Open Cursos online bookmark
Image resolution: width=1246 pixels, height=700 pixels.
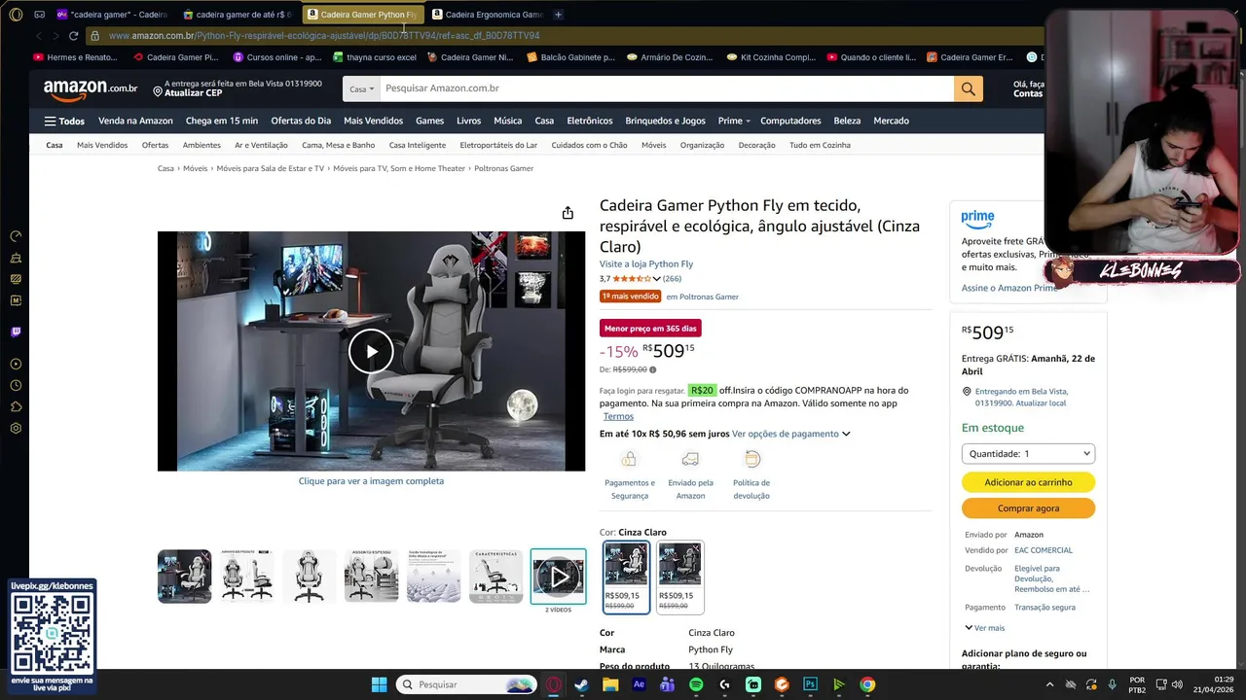[x=276, y=57]
